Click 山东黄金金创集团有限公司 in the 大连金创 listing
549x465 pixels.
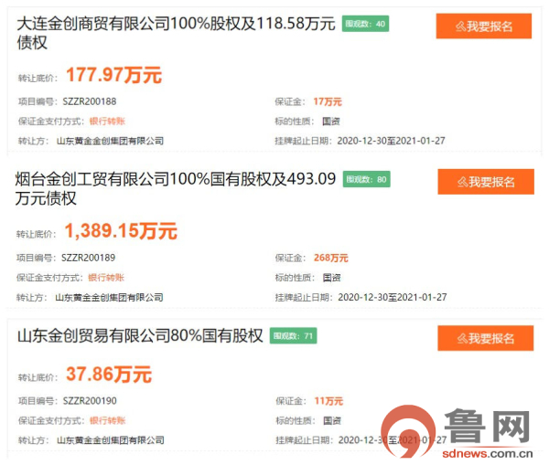pyautogui.click(x=110, y=141)
